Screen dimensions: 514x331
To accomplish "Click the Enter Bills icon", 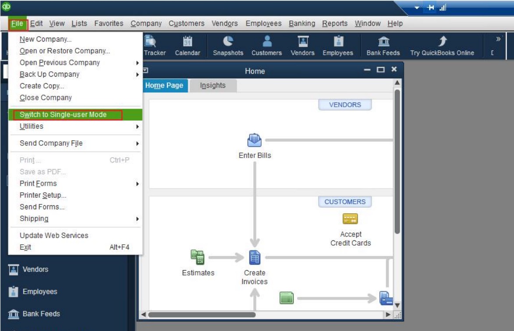I will pyautogui.click(x=255, y=141).
